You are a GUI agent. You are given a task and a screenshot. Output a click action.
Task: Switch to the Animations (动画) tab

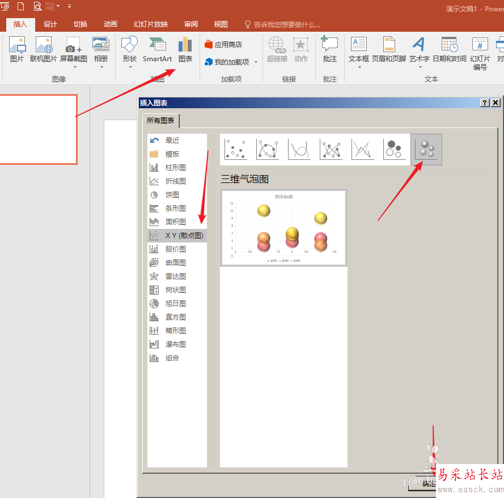coord(110,24)
